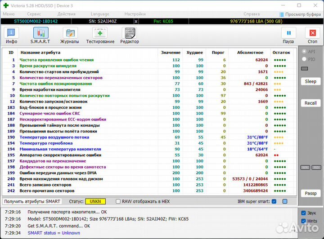Screen dimensions: 324x239
Task: Click the Получить атрибуты SMART button
Action: tap(32, 201)
